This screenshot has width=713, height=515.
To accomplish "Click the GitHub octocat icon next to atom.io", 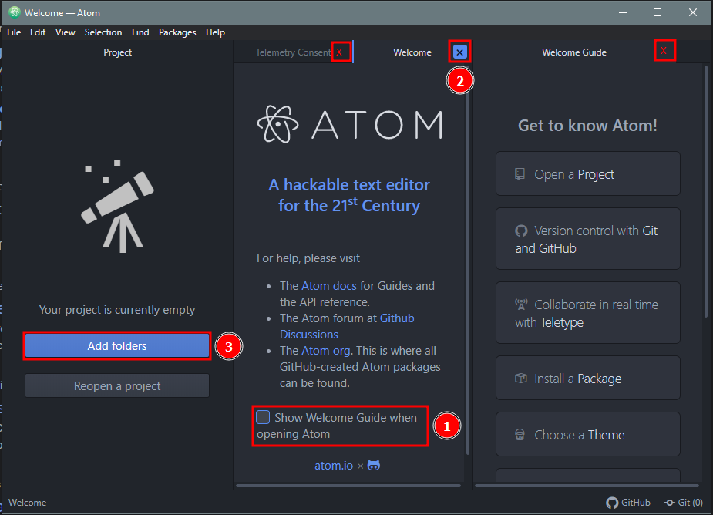I will (374, 466).
